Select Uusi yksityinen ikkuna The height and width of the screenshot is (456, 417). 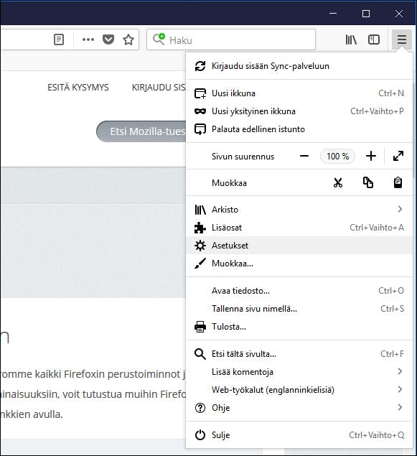pos(299,111)
